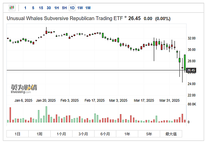Switch to the 1M monthly interval

pyautogui.click(x=88, y=8)
